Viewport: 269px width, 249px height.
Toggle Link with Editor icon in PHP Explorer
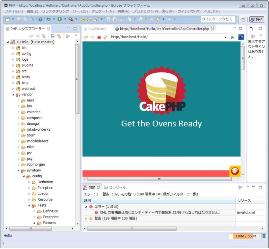59,36
